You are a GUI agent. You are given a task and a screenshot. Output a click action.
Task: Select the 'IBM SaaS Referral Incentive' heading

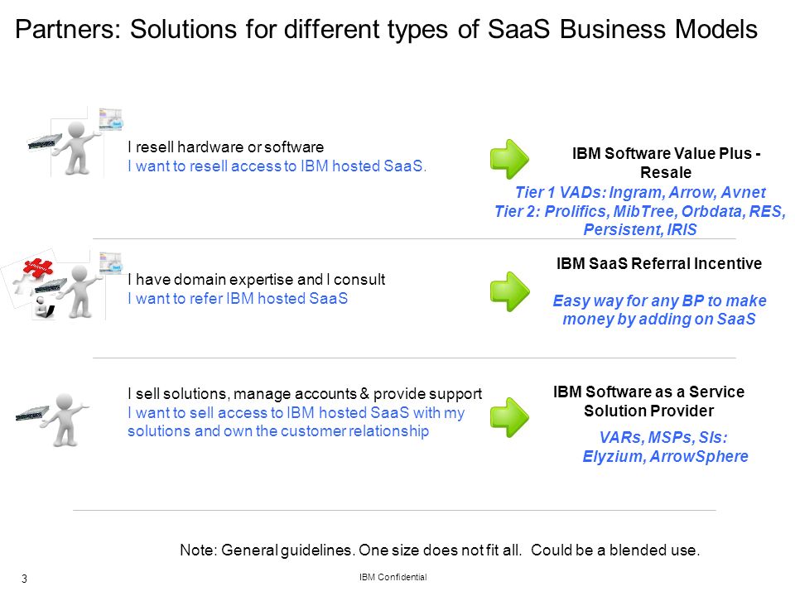(x=659, y=263)
